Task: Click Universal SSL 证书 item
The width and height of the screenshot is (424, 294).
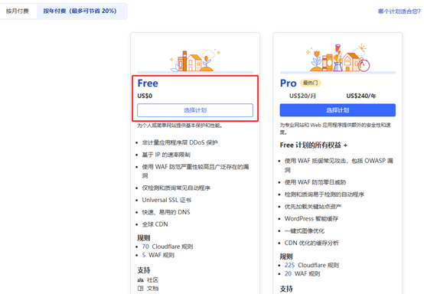Action: tap(167, 200)
